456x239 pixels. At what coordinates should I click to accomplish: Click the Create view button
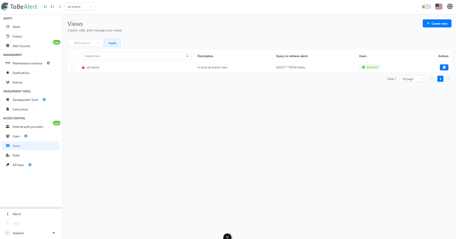tap(437, 23)
